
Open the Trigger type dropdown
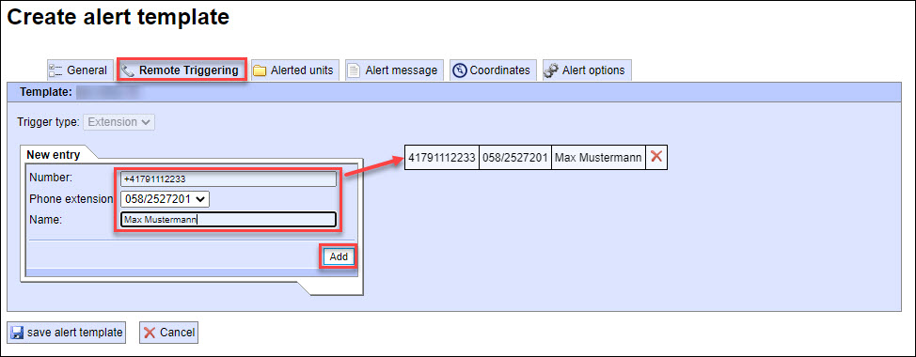coord(119,122)
